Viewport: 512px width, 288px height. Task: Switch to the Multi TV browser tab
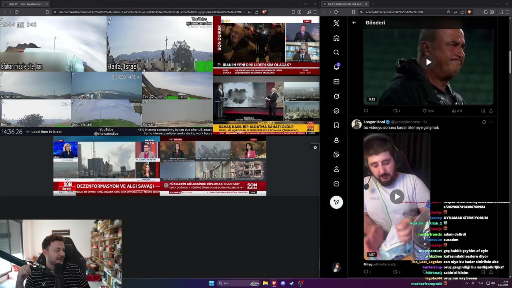[25, 4]
